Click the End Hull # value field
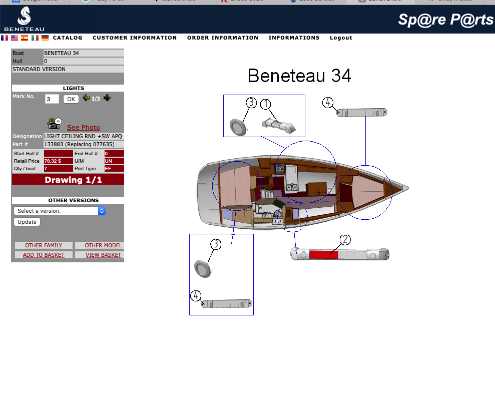Screen dimensions: 495x403 (114, 154)
